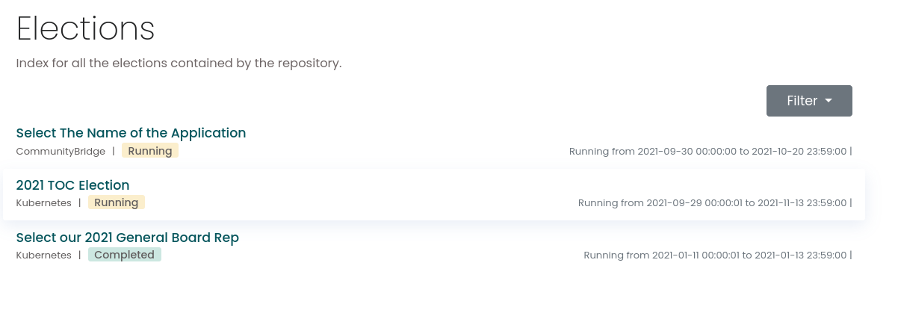The height and width of the screenshot is (313, 898).
Task: Click the Elections page heading
Action: 85,28
